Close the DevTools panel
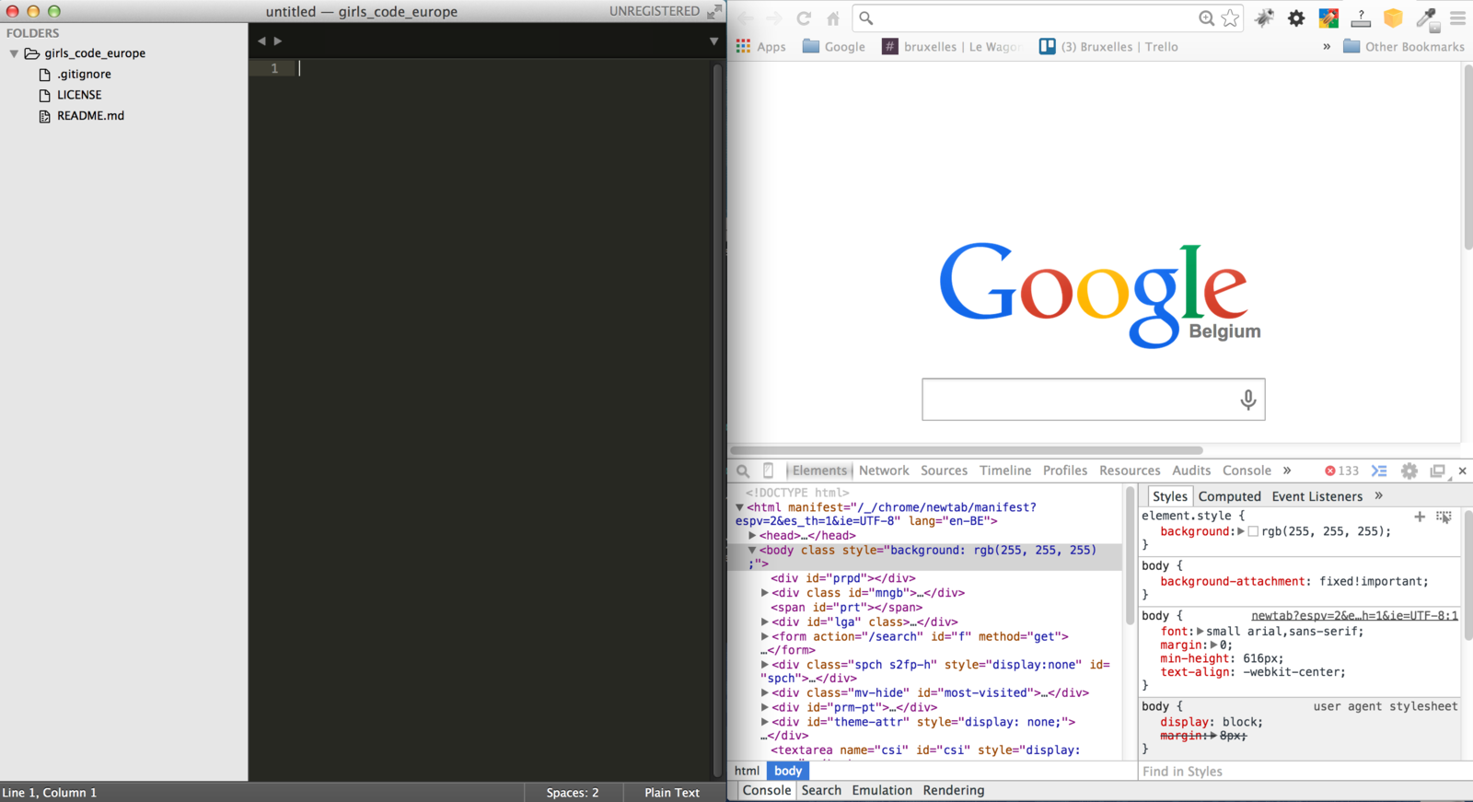 point(1462,471)
